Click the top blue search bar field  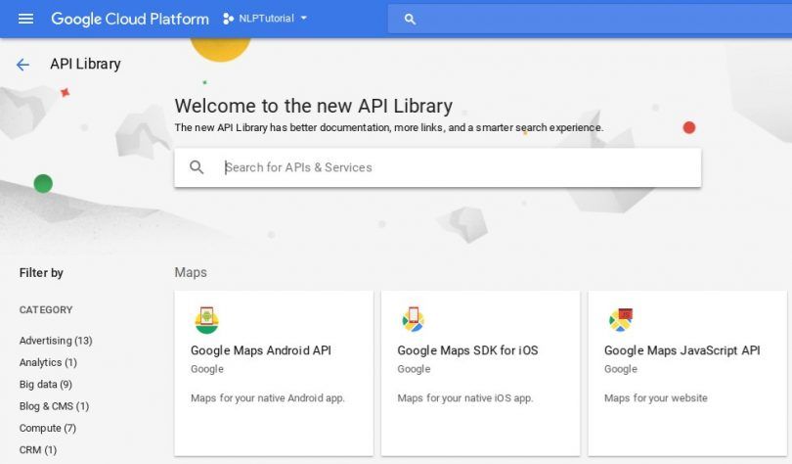pos(590,20)
